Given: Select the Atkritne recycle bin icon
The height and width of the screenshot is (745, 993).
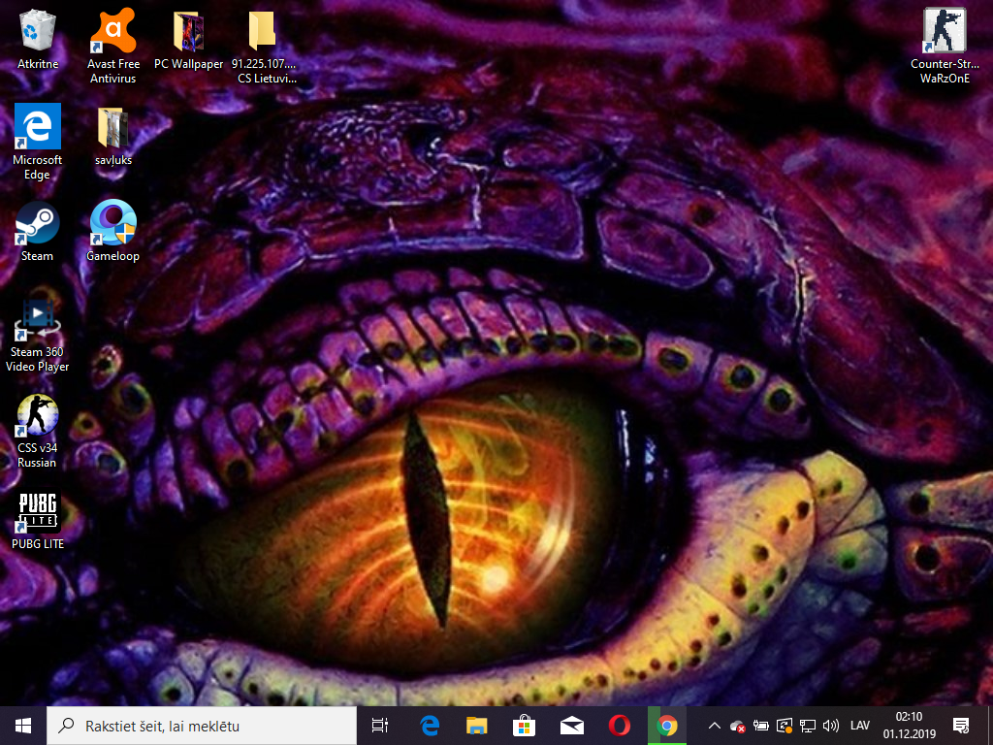Looking at the screenshot, I should [x=38, y=39].
